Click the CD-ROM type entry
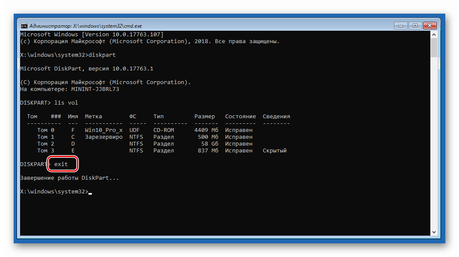The height and width of the screenshot is (257, 459). pos(164,130)
